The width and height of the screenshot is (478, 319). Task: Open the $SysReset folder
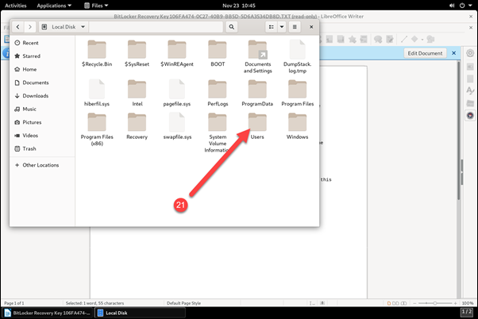(137, 53)
